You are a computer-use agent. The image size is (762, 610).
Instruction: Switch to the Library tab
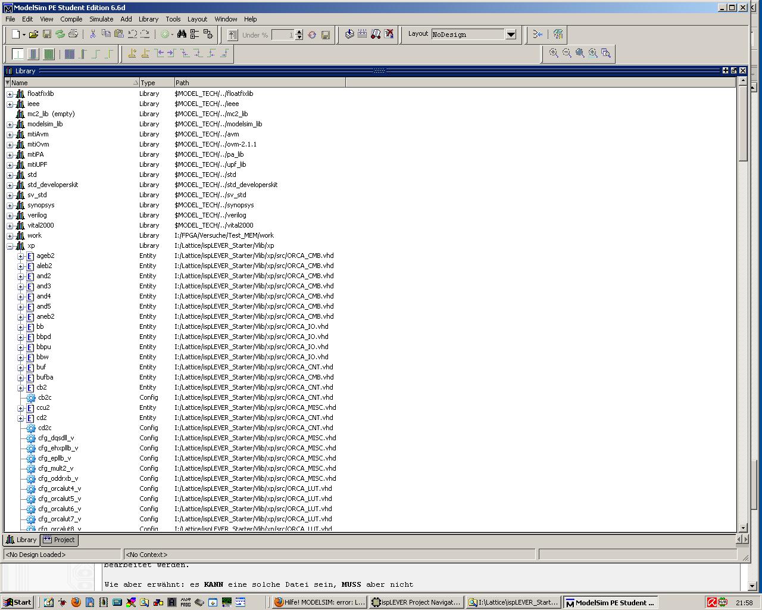coord(21,540)
